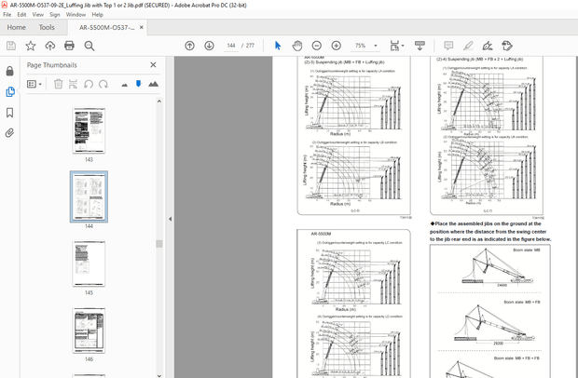The height and width of the screenshot is (378, 578).
Task: Select the Hand pan tool
Action: [296, 46]
